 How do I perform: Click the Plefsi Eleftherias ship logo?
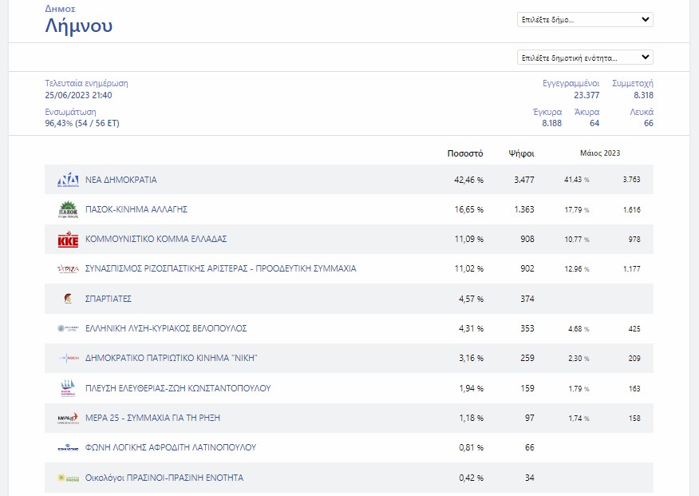click(x=68, y=388)
